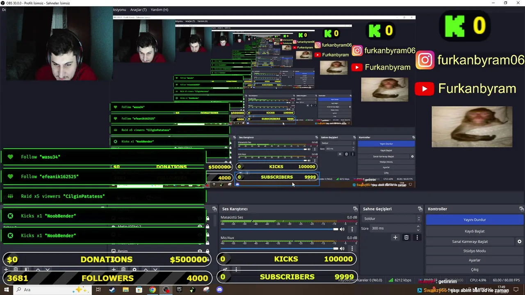Open the Windows Start menu

pyautogui.click(x=6, y=290)
